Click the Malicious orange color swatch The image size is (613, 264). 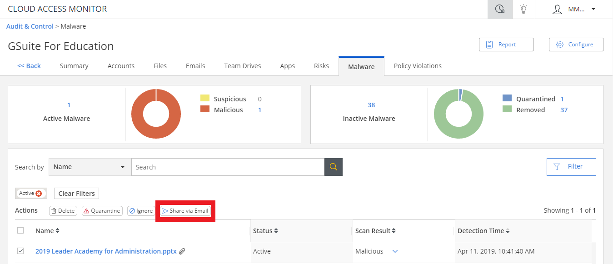tap(205, 110)
